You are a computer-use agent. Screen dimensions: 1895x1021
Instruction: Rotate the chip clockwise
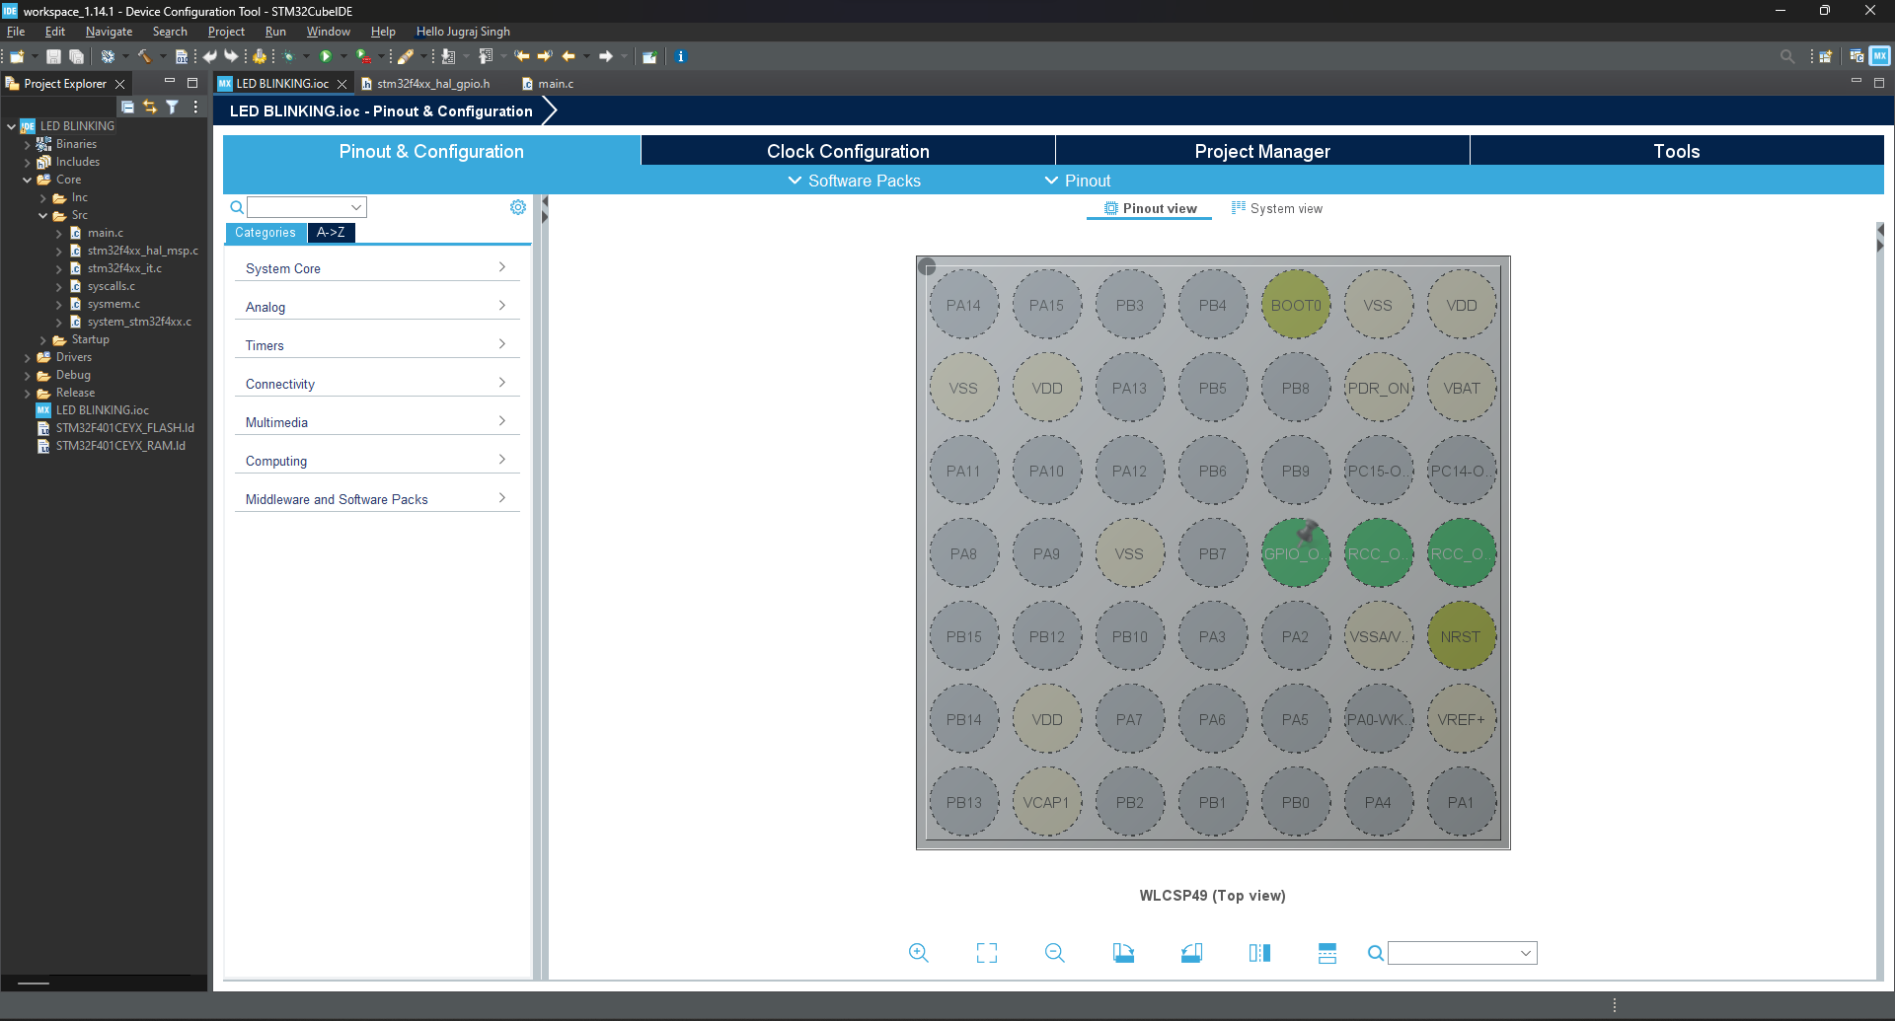(x=1123, y=953)
